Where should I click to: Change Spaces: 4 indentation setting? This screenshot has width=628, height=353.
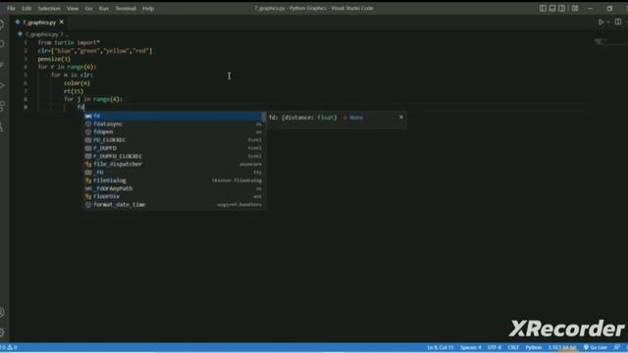(x=471, y=347)
